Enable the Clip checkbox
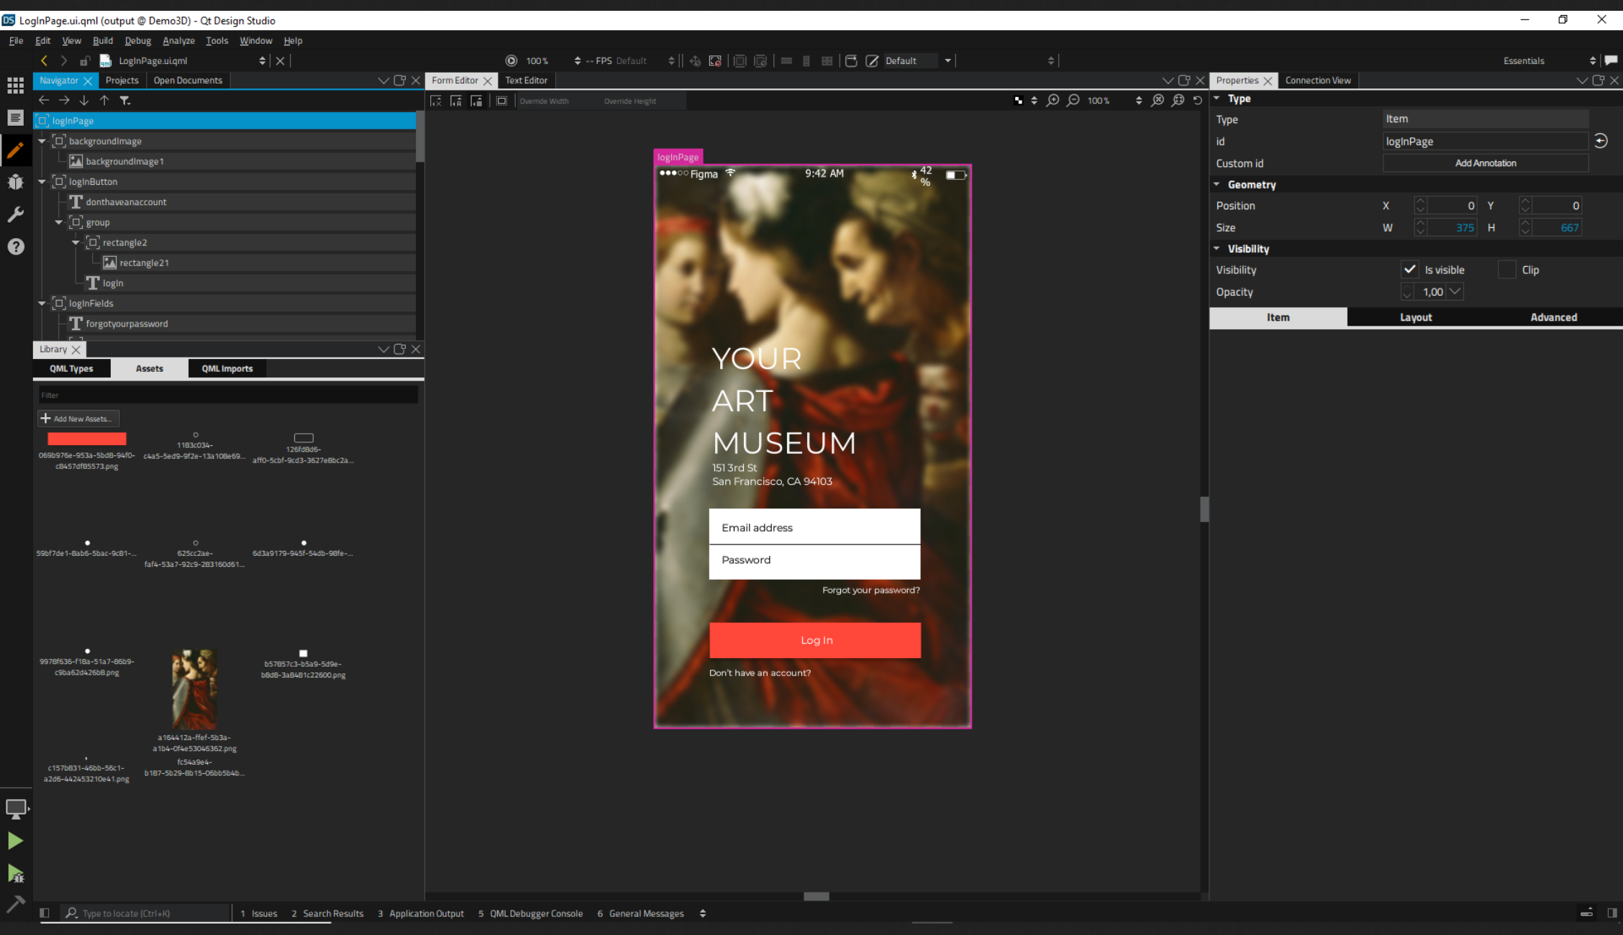The width and height of the screenshot is (1623, 935). click(1506, 270)
